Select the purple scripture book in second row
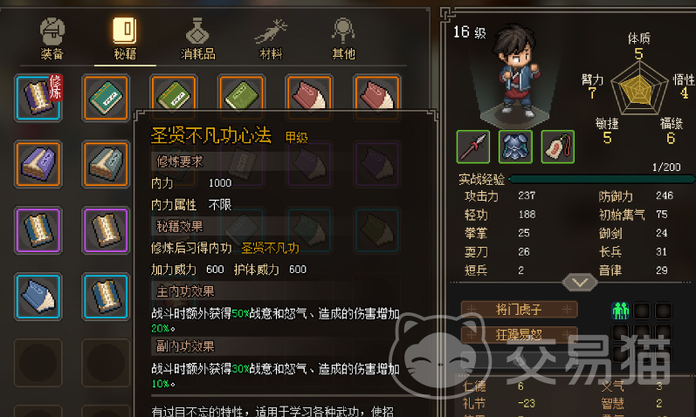The width and height of the screenshot is (696, 417). (38, 164)
